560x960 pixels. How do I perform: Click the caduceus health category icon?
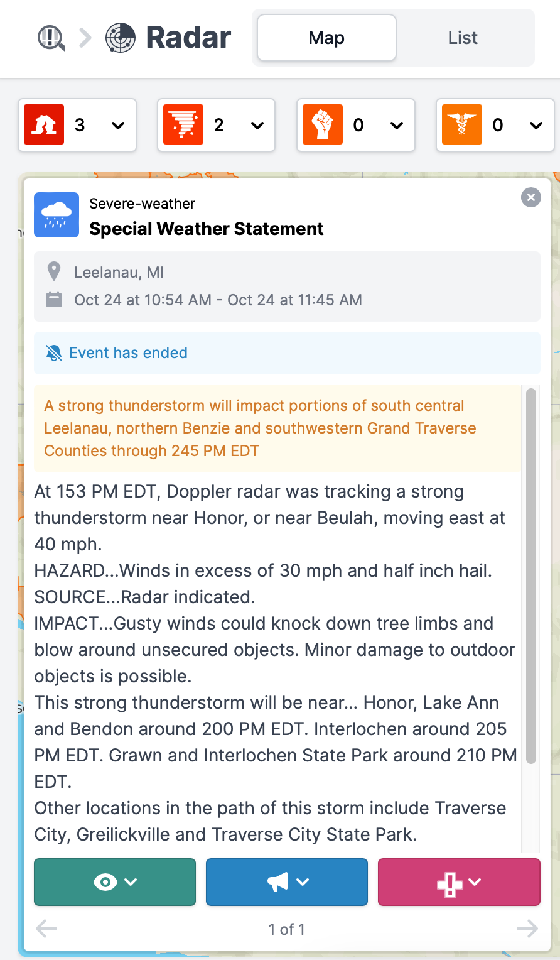(x=462, y=125)
